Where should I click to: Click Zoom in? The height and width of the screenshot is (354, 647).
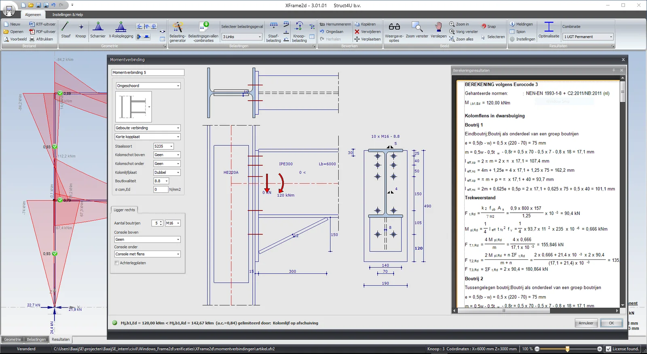(x=459, y=24)
